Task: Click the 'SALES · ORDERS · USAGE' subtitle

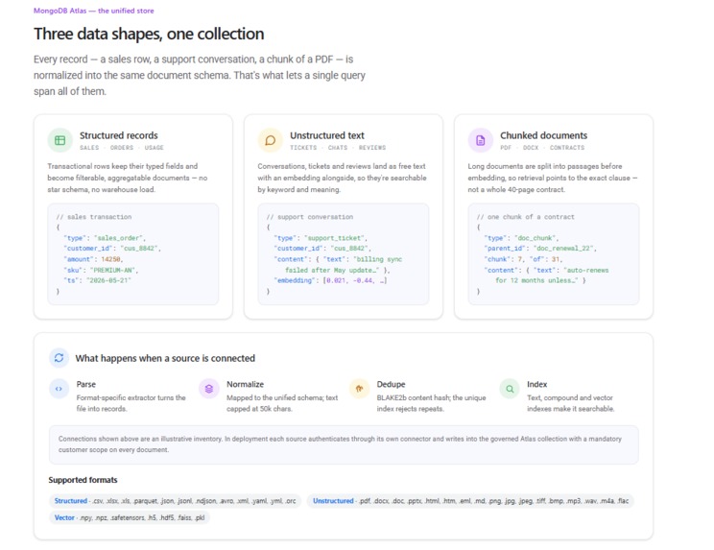Action: 122,148
